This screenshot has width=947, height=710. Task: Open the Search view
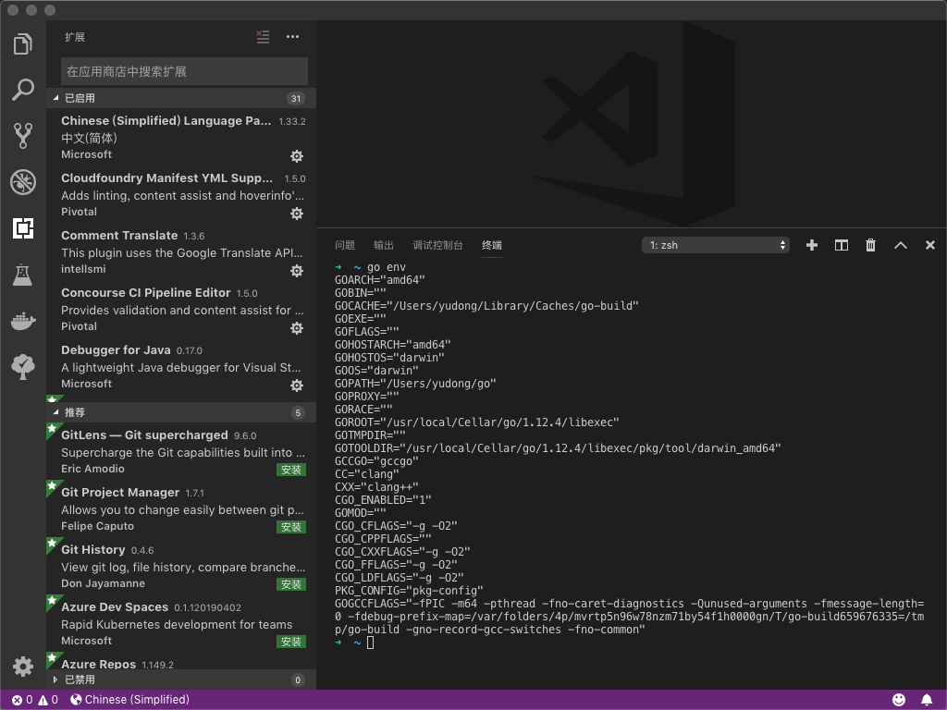pos(23,89)
